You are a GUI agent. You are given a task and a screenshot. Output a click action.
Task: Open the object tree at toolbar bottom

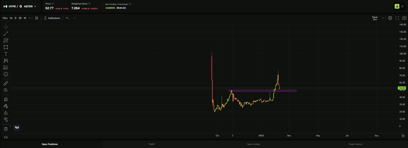tap(6, 137)
